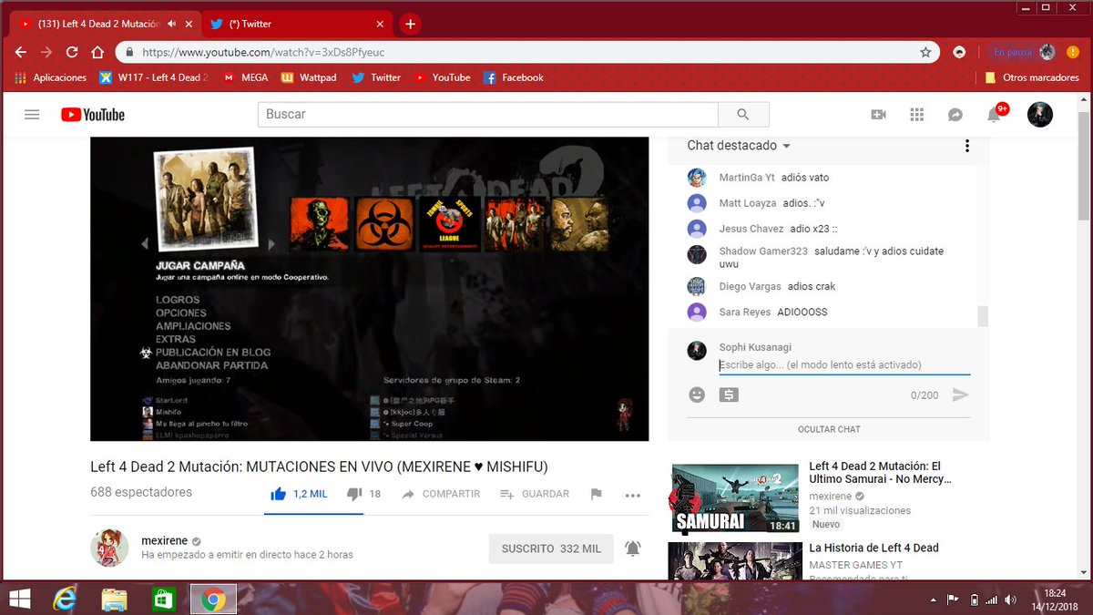The height and width of the screenshot is (615, 1093).
Task: Click the COMPARTIR share button
Action: click(x=441, y=494)
